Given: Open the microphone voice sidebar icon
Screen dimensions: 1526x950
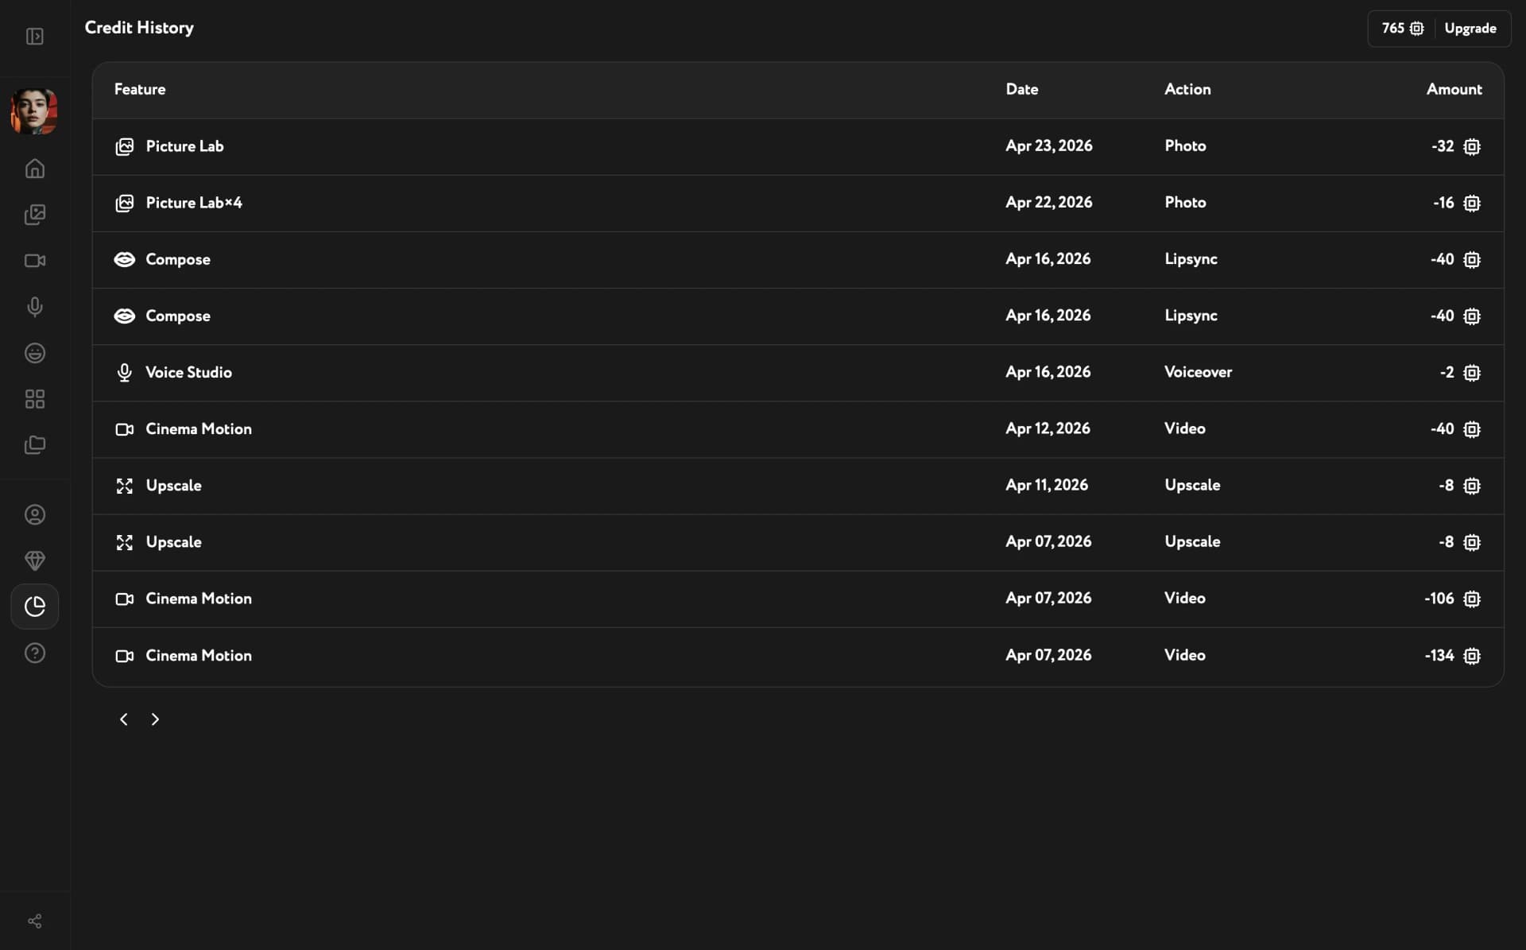Looking at the screenshot, I should coord(35,307).
